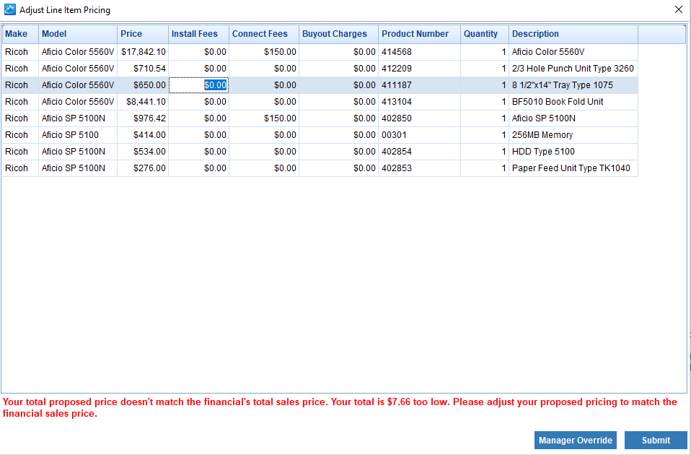Click the Buyout Charges cell for product 402854

click(x=338, y=152)
